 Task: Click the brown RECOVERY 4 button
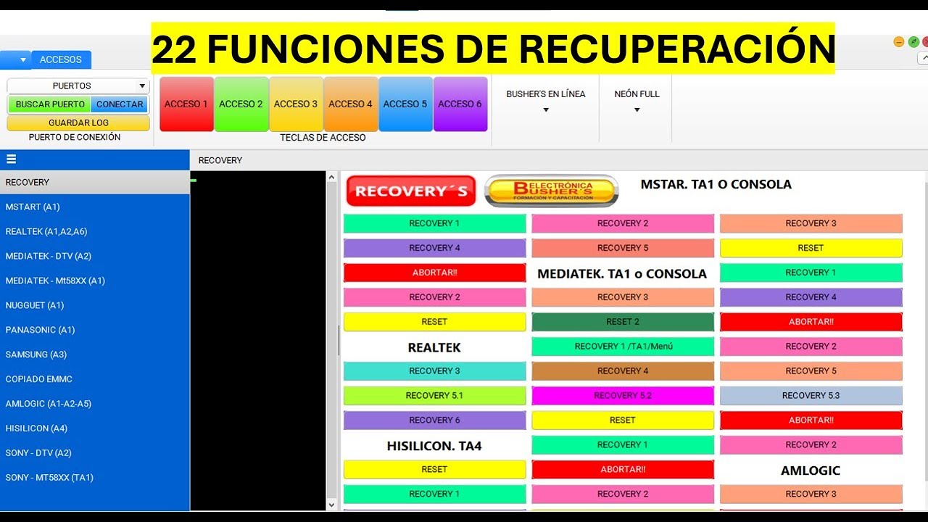pos(623,371)
